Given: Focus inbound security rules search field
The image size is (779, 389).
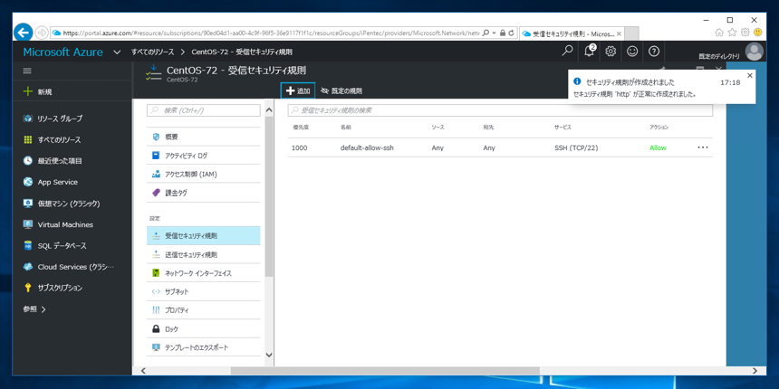Looking at the screenshot, I should (x=500, y=110).
